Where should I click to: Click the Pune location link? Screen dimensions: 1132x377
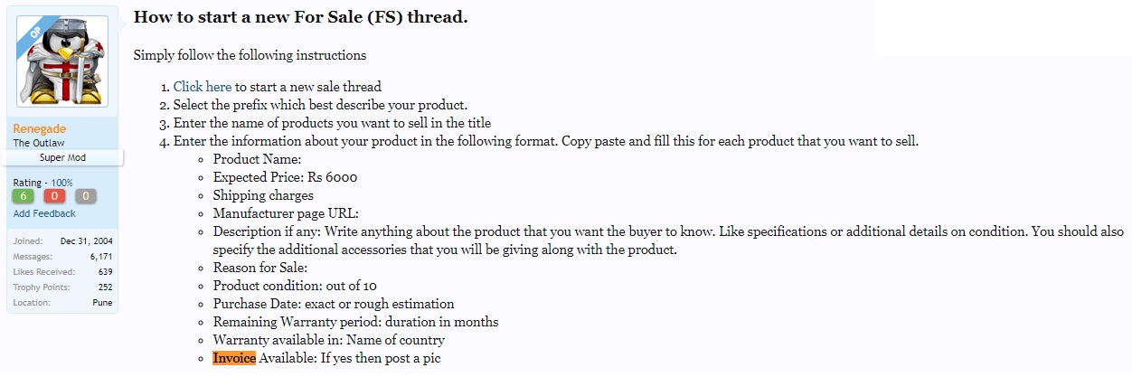102,303
